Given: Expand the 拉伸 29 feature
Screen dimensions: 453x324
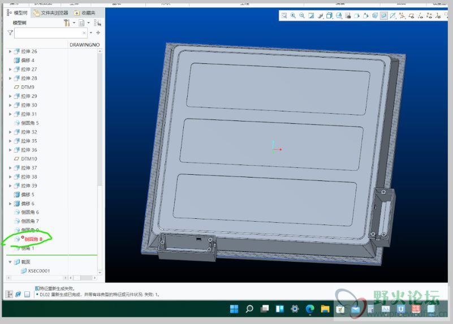Looking at the screenshot, I should 10,96.
